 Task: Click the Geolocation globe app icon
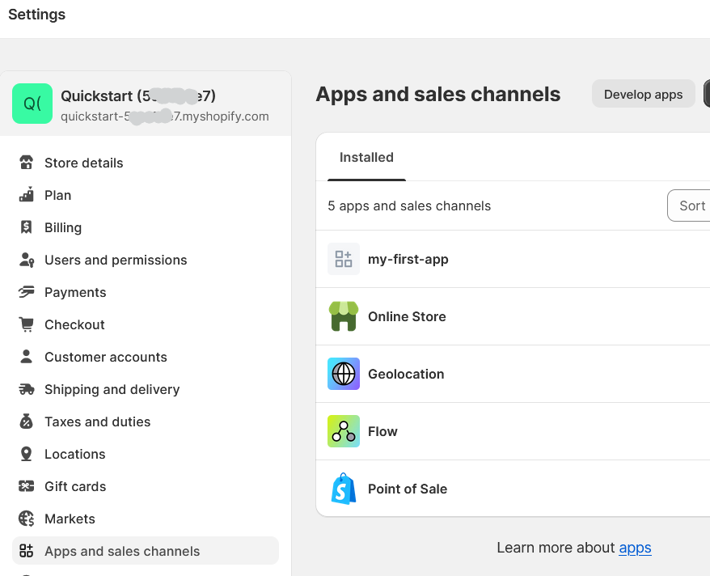tap(344, 374)
